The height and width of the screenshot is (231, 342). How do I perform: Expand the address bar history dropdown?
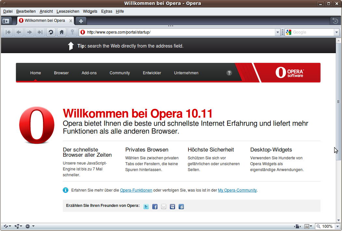(278, 32)
